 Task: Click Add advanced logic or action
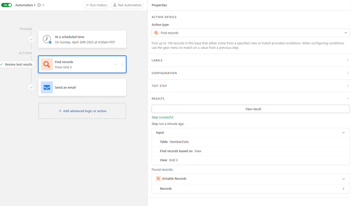(x=82, y=111)
